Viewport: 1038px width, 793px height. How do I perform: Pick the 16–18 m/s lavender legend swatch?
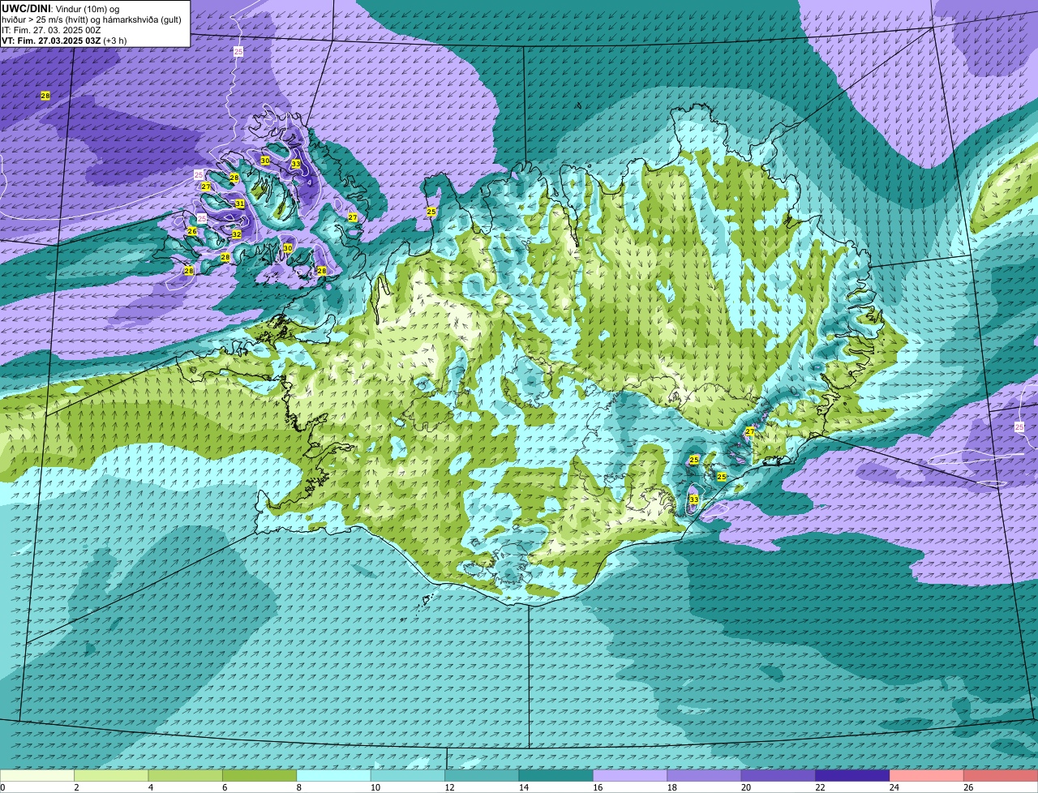[630, 776]
